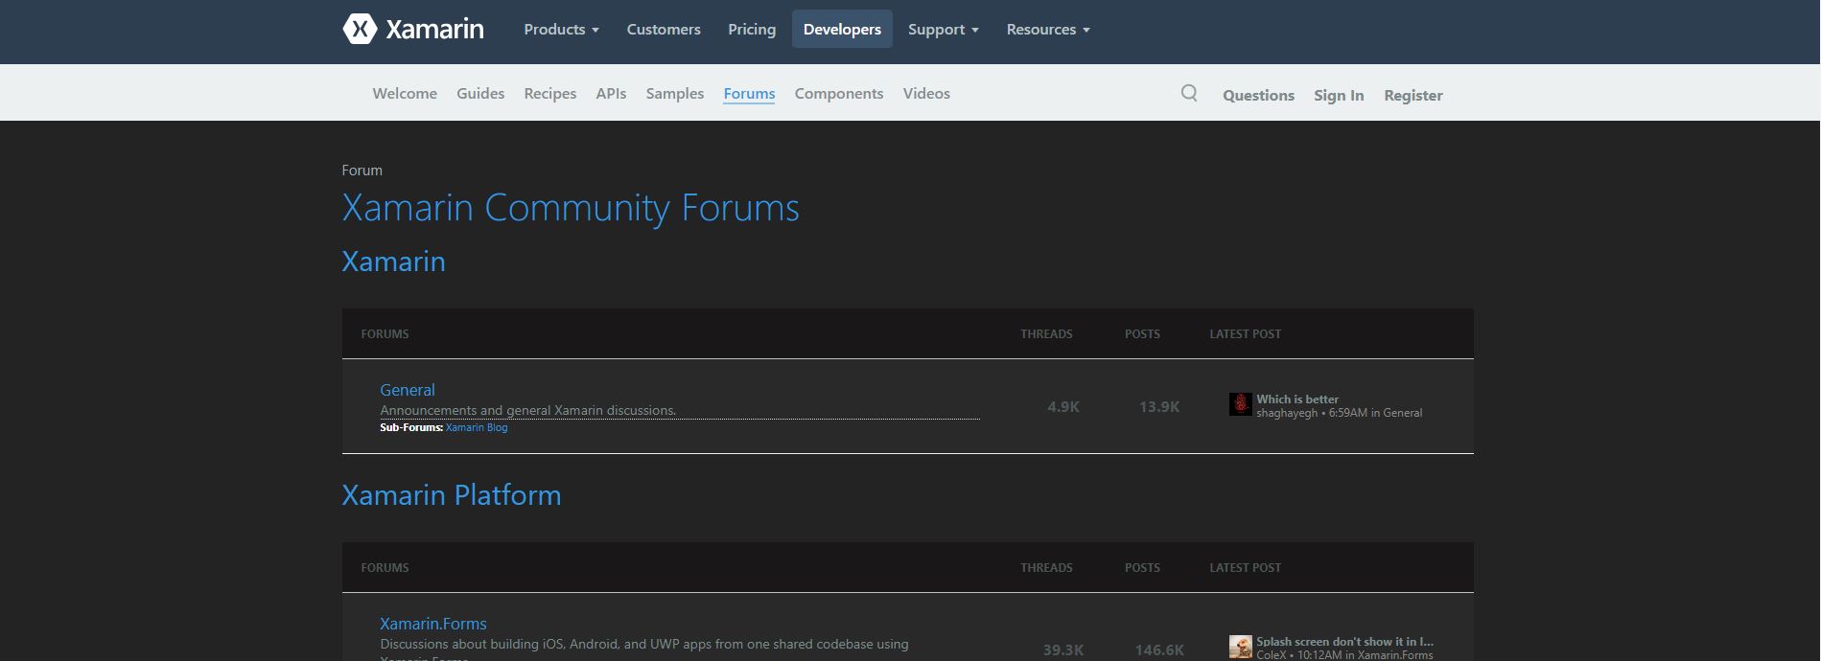Click the 39.3K threads count for Xamarin.Forms
1821x661 pixels.
click(1063, 650)
